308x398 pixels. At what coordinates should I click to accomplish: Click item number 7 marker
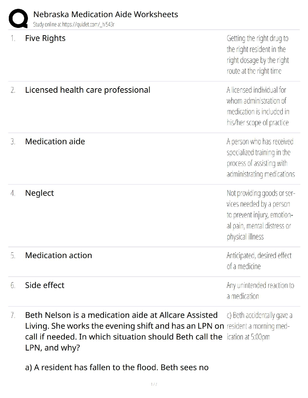point(13,315)
